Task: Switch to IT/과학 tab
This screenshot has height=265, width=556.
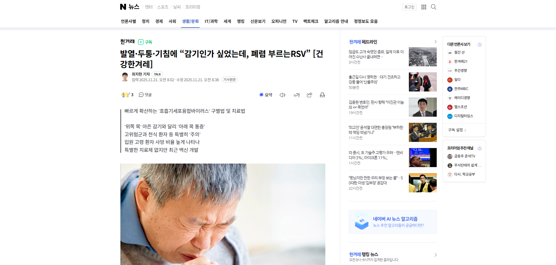Action: pos(211,21)
